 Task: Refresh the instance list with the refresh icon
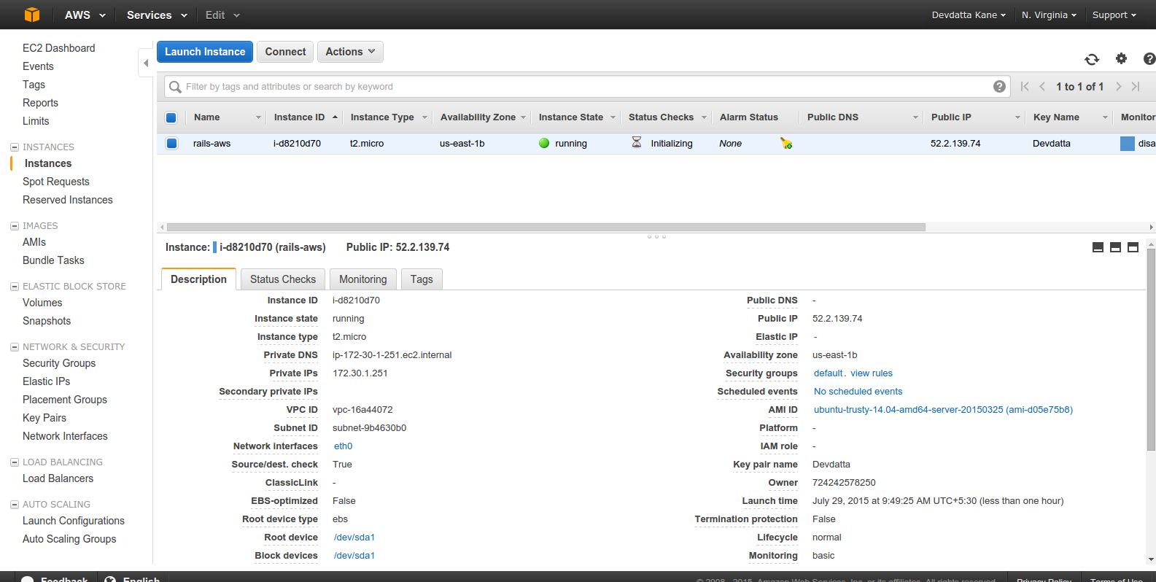[1092, 59]
